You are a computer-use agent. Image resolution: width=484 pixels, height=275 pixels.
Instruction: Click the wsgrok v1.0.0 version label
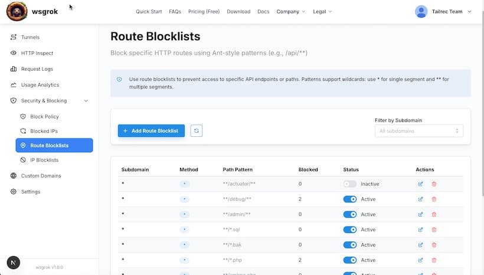point(50,267)
